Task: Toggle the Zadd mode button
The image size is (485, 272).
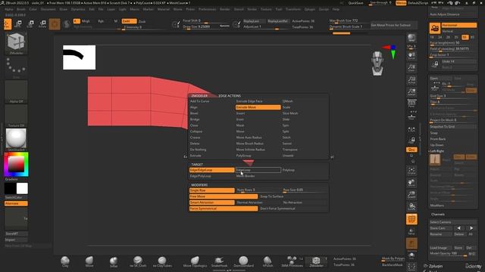Action: [x=129, y=21]
